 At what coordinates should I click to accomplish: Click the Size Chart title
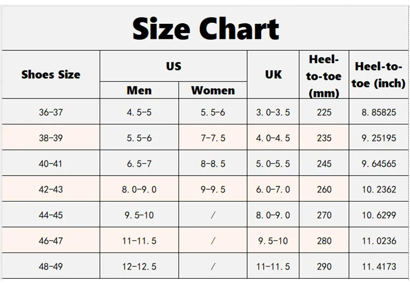coord(206,29)
